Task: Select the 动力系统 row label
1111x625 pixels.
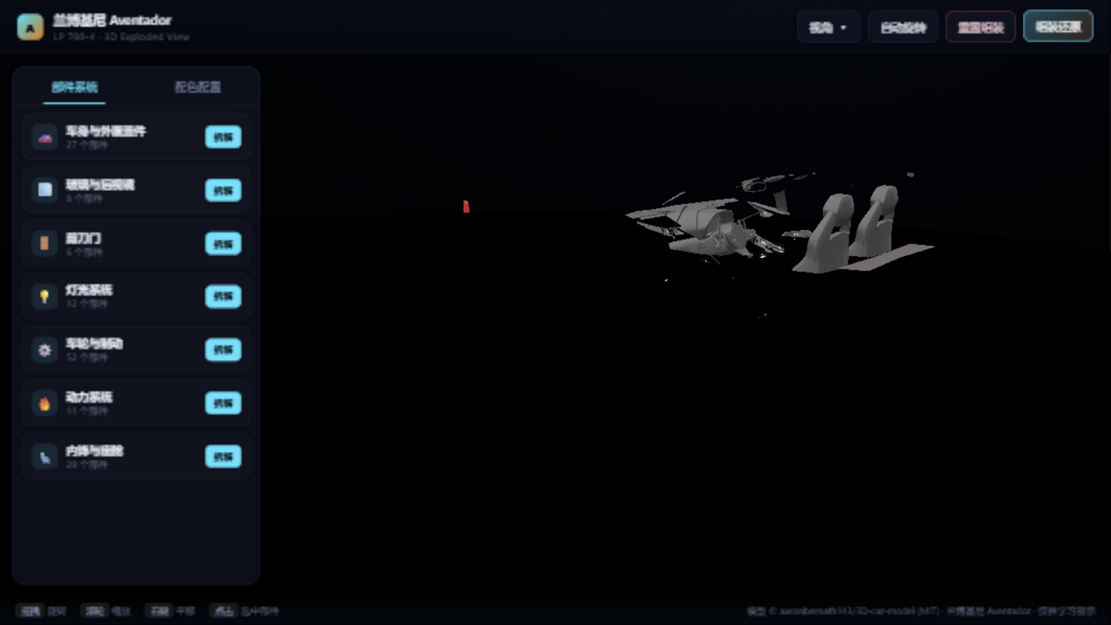Action: (x=89, y=397)
